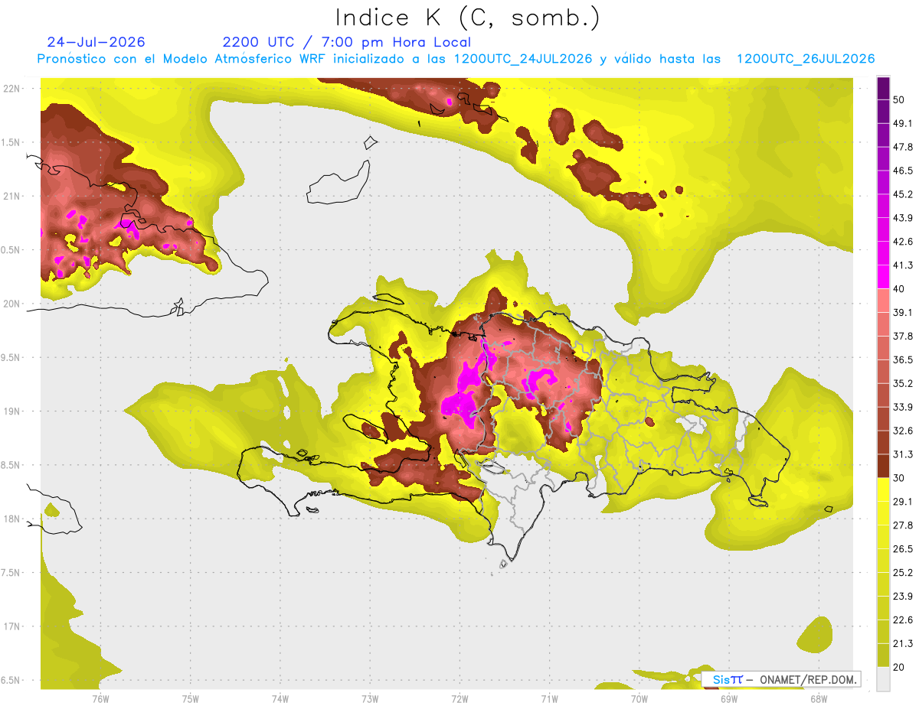Click legend value "49.1"

click(902, 123)
